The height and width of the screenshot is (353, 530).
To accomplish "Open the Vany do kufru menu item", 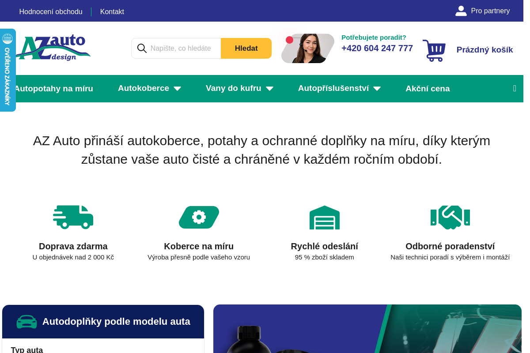I will coord(234,88).
